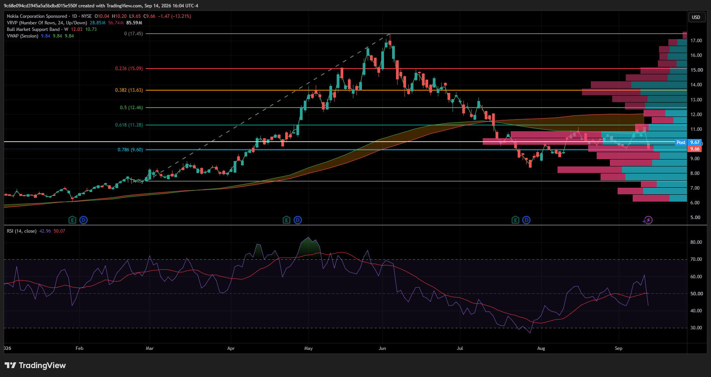
Task: Select the VWAP (Session) legend label
Action: tap(22, 36)
